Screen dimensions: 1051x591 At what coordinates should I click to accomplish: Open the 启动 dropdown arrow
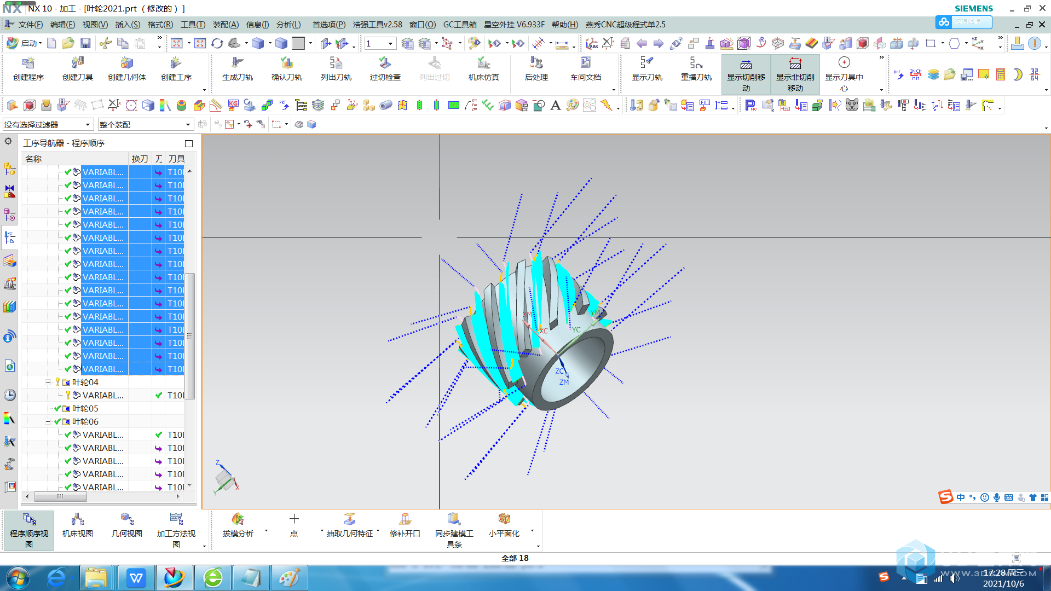(40, 43)
